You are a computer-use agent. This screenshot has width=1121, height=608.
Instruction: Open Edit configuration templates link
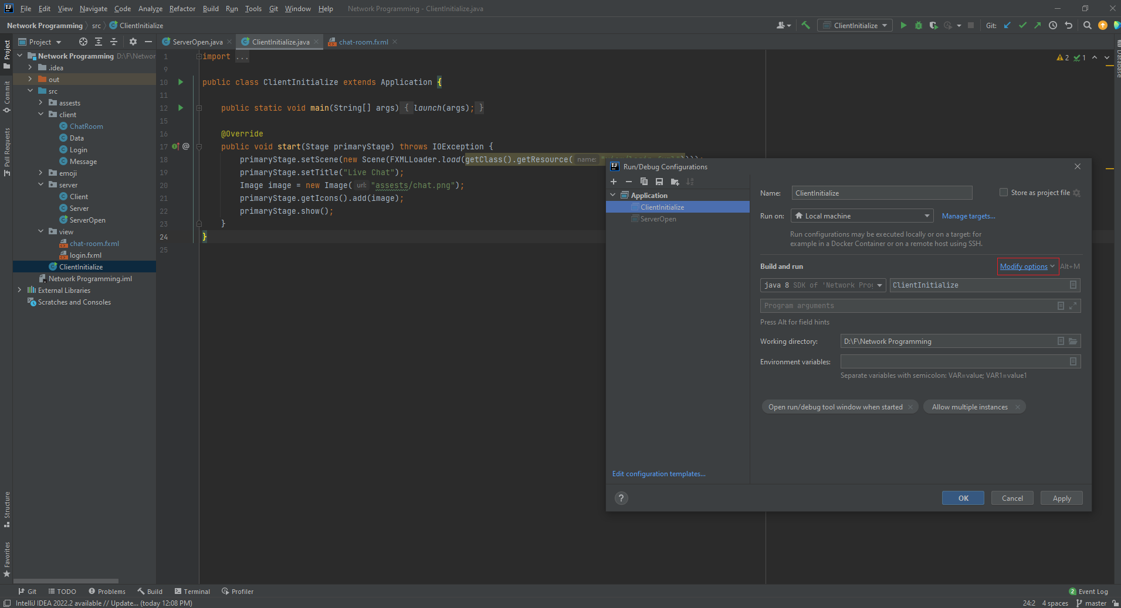[659, 474]
